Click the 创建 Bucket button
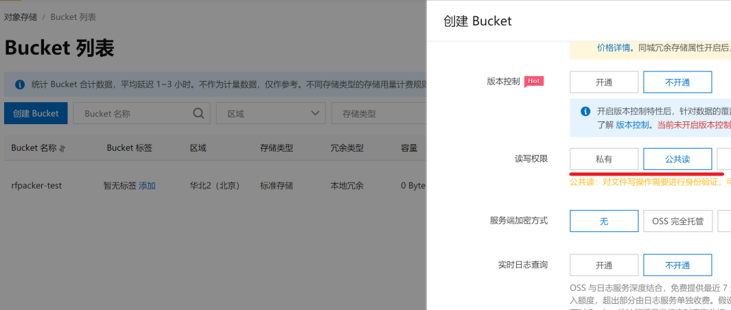The image size is (731, 310). pyautogui.click(x=36, y=113)
